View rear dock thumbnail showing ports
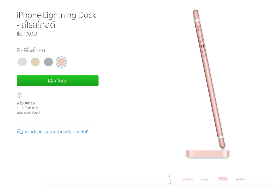 (x=240, y=179)
